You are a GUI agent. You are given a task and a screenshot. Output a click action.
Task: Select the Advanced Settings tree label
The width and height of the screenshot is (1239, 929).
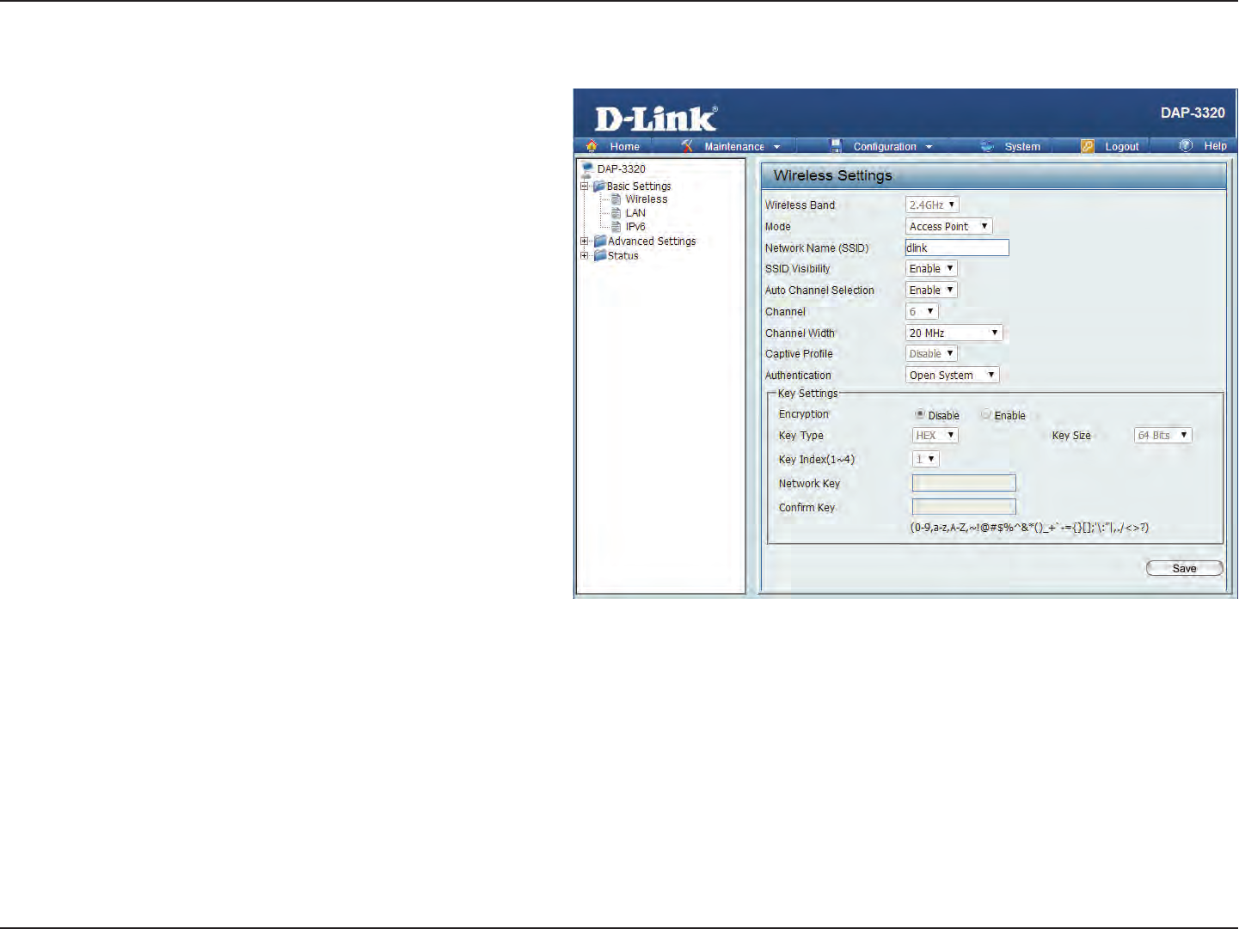pyautogui.click(x=652, y=241)
